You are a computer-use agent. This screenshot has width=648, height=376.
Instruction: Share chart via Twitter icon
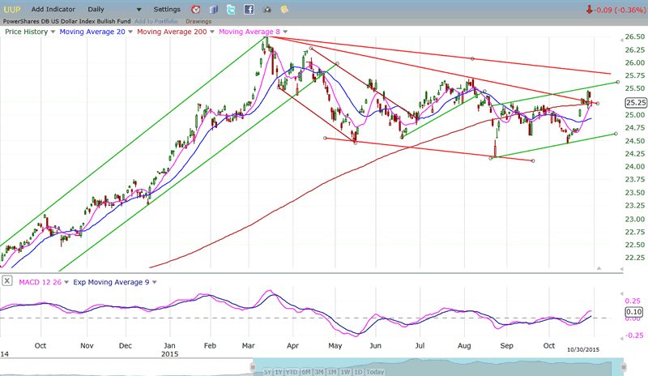[231, 10]
